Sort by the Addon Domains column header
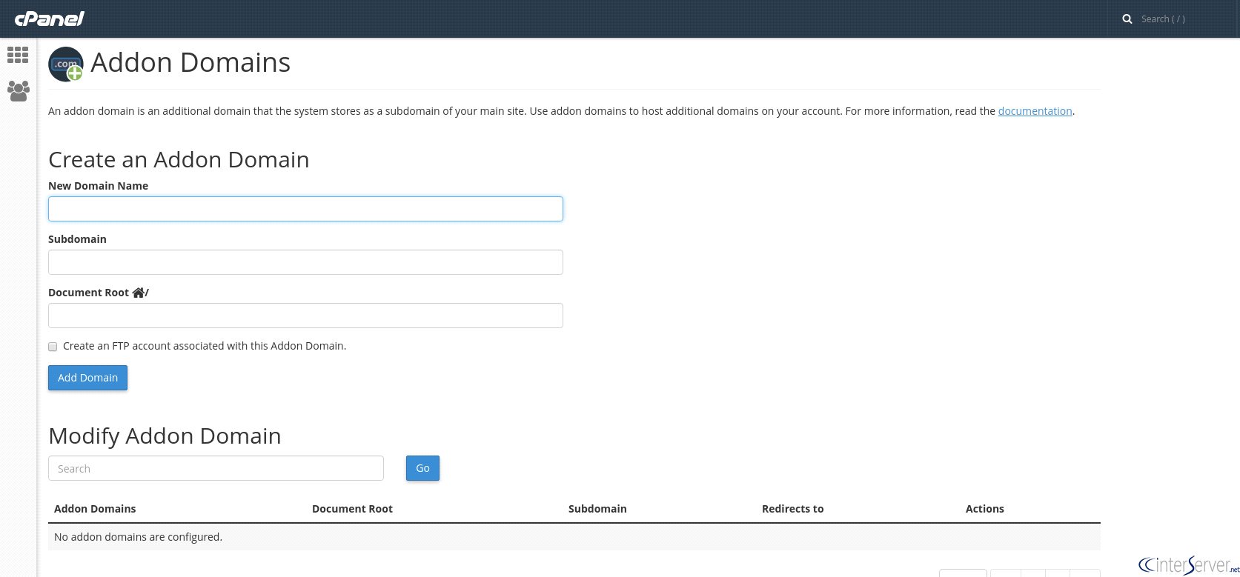The height and width of the screenshot is (577, 1240). coord(95,509)
